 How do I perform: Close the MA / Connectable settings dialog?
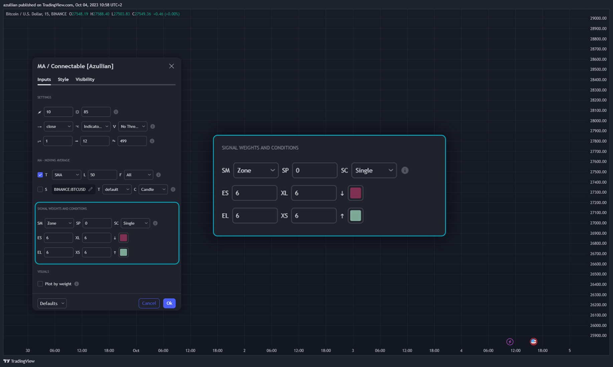[x=171, y=66]
